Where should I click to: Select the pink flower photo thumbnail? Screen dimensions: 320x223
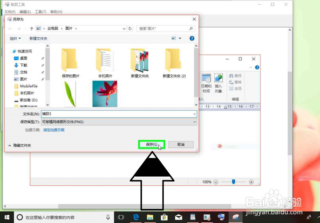coord(105,93)
